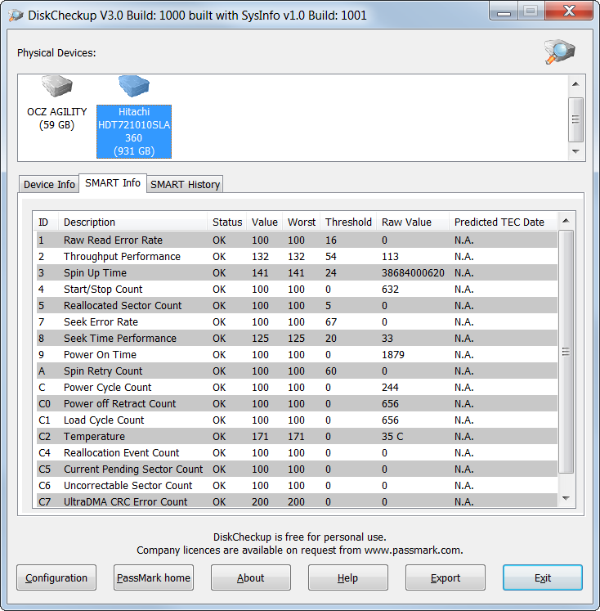Click raw value 38684000620
Viewport: 600px width, 611px height.
coord(413,272)
